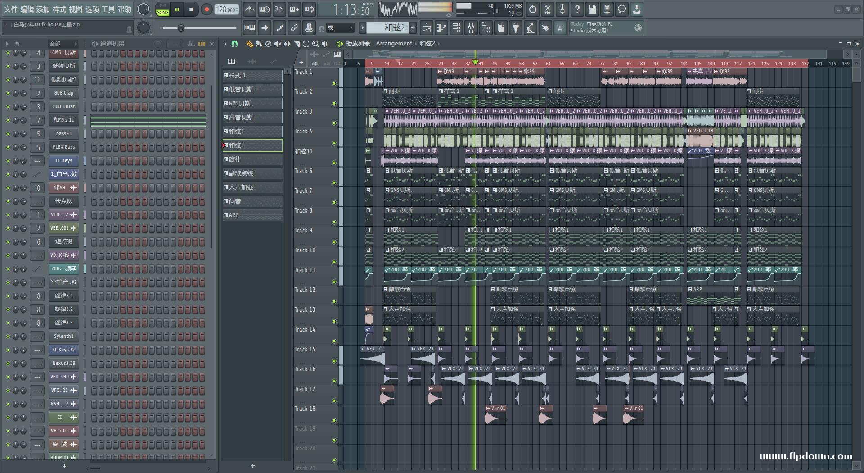This screenshot has width=864, height=473.
Task: Click the song position slider
Action: (198, 28)
